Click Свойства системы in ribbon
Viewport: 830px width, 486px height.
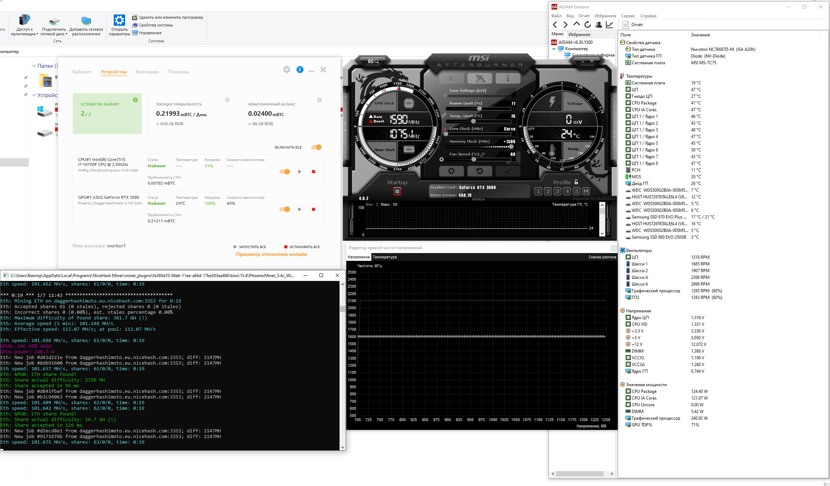(153, 25)
